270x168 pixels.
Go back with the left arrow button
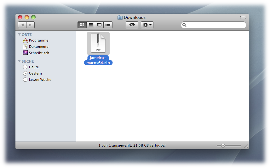pyautogui.click(x=22, y=25)
